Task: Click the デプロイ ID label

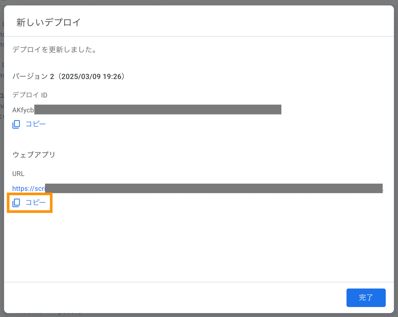Action: [30, 95]
